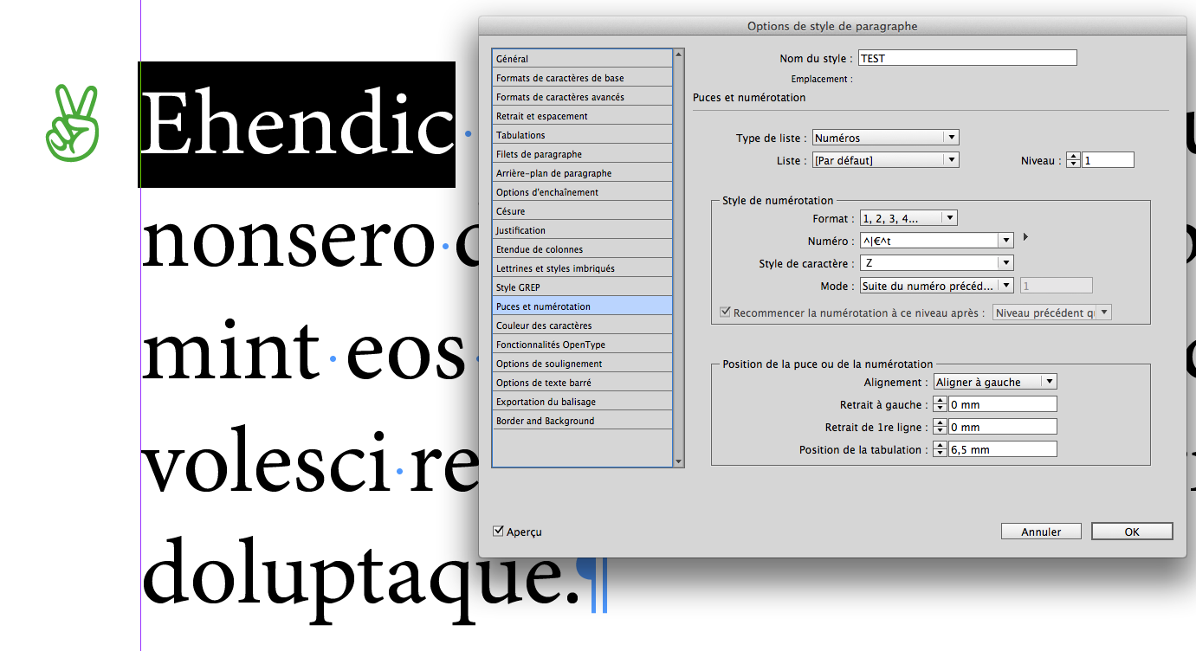Select Border and Background
Screen dimensions: 1196x651
[x=582, y=421]
